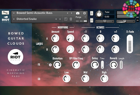This screenshot has width=140, height=95.
Task: Click the X-Fade vertical slider
Action: [x=130, y=44]
